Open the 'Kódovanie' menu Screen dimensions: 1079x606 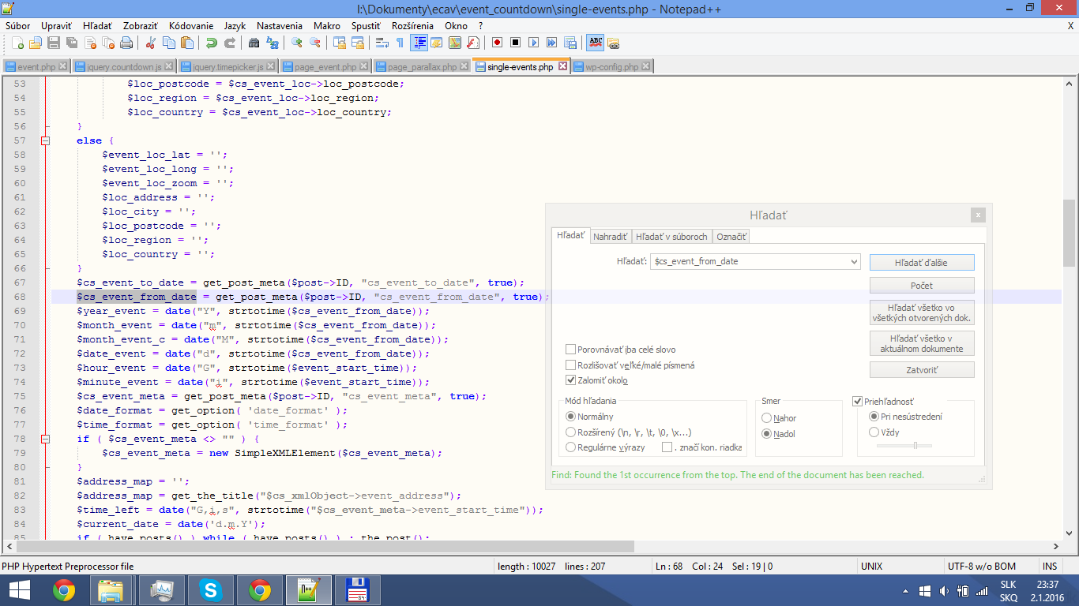(x=191, y=26)
